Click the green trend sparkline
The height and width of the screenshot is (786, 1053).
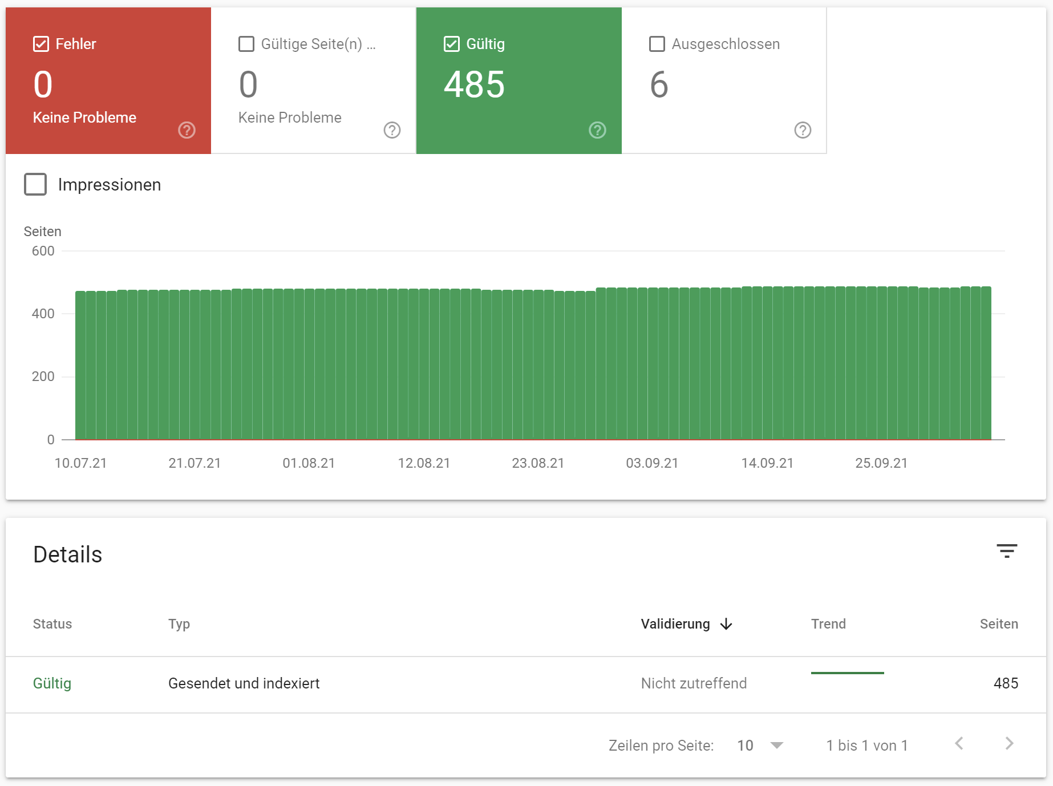847,674
